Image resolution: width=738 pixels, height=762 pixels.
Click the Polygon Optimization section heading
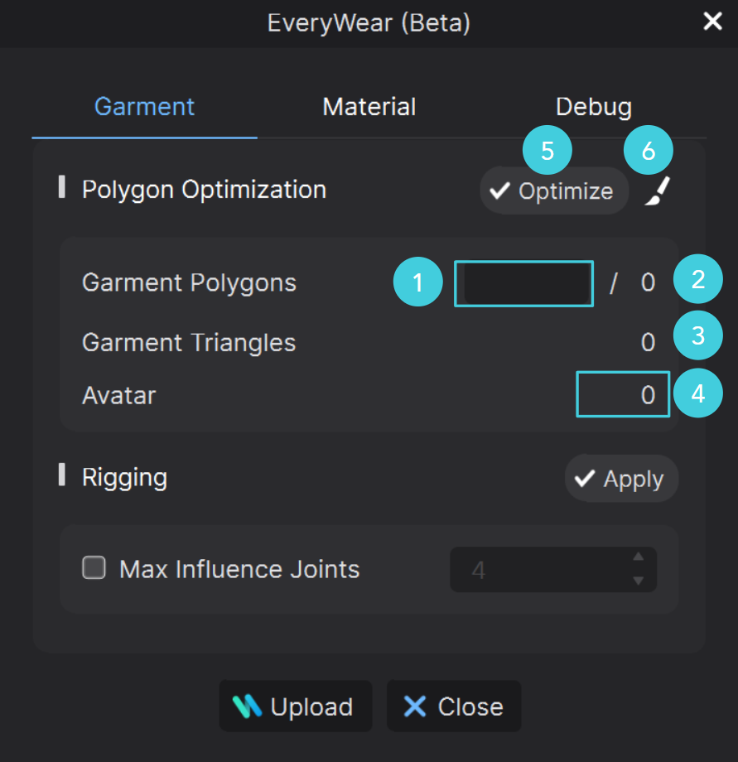(x=204, y=190)
